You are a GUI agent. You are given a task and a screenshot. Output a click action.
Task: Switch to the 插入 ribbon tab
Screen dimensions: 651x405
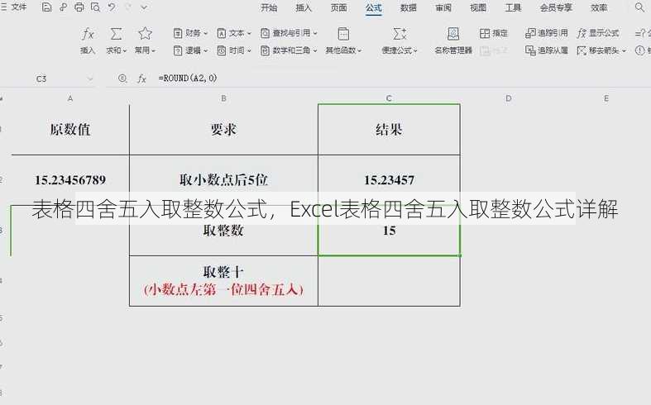click(x=304, y=8)
